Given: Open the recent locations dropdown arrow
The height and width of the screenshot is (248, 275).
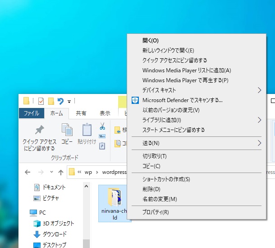Looking at the screenshot, I should tap(51, 172).
